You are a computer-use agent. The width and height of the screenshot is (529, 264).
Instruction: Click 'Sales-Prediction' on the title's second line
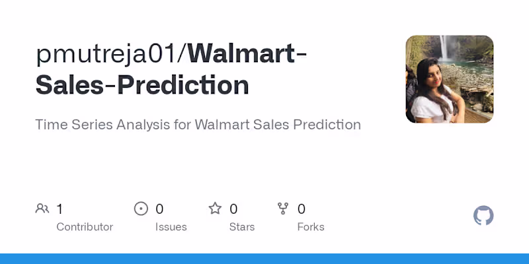(142, 85)
